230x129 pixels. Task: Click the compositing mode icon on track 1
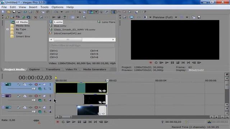(40, 89)
